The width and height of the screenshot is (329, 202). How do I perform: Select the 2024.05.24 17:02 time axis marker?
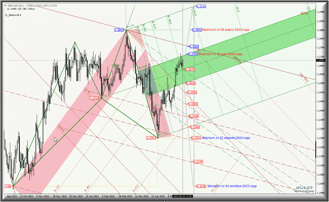pos(183,196)
